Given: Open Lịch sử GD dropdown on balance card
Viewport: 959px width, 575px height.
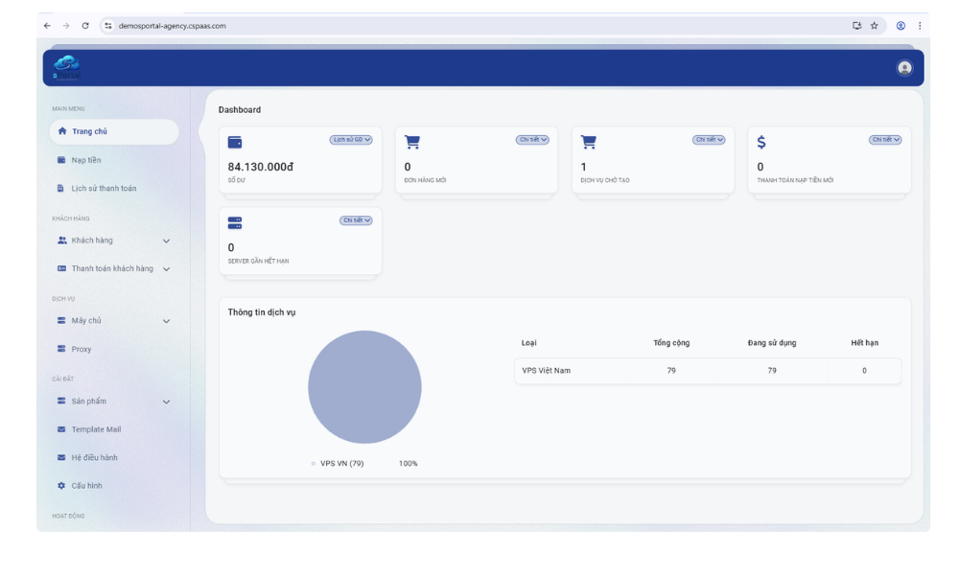Looking at the screenshot, I should (351, 140).
